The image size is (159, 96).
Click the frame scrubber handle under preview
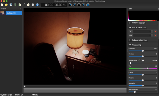[x=25, y=86]
